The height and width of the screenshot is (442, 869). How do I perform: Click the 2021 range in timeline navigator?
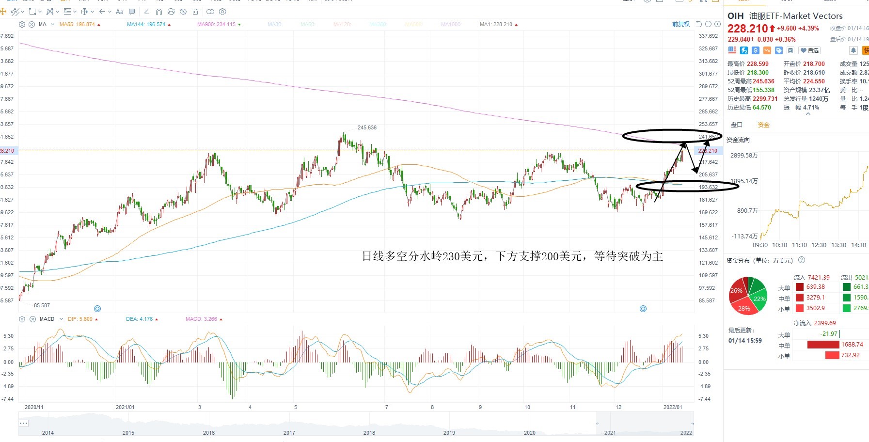610,433
